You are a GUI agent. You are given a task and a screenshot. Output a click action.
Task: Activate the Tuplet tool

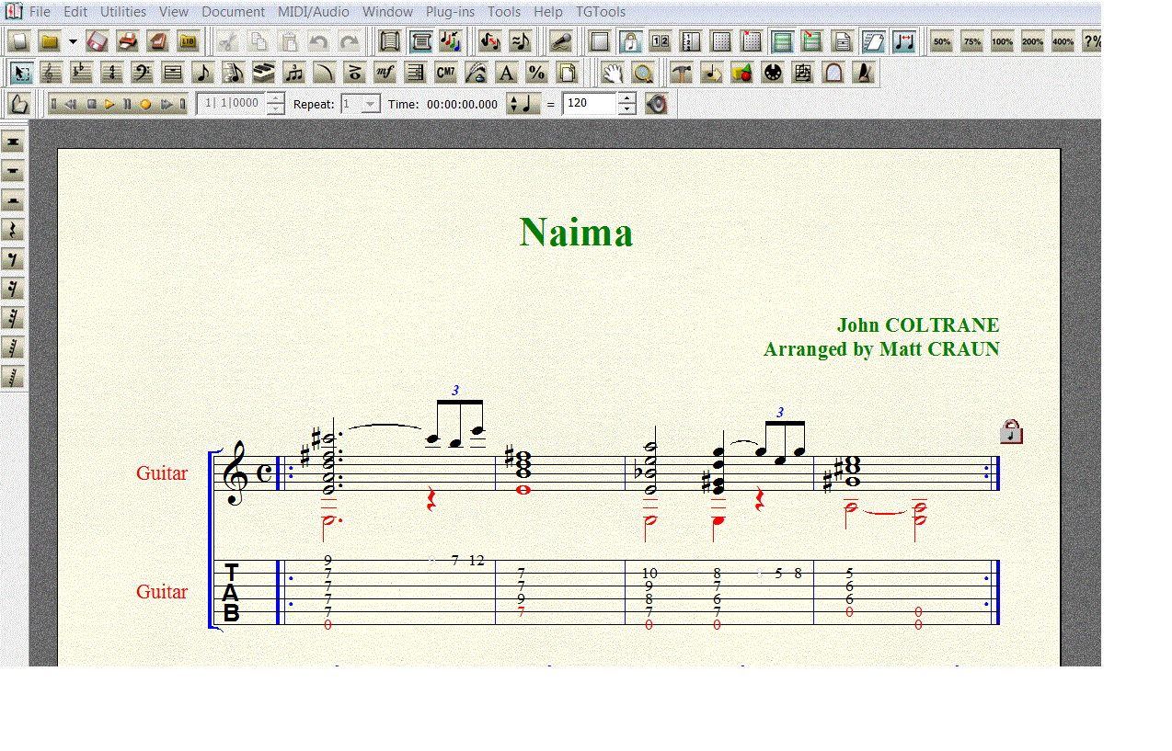[293, 73]
